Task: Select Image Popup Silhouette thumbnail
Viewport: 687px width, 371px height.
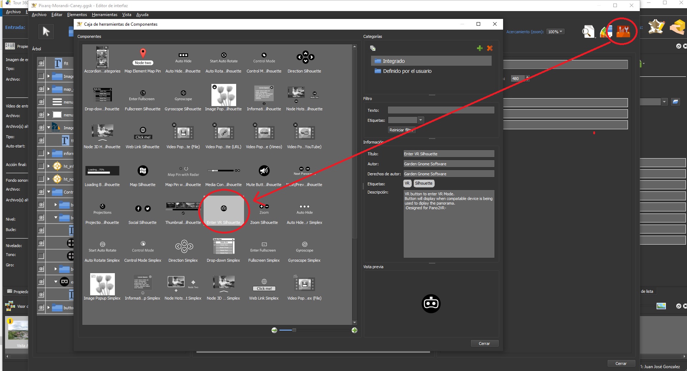Action: [x=224, y=95]
